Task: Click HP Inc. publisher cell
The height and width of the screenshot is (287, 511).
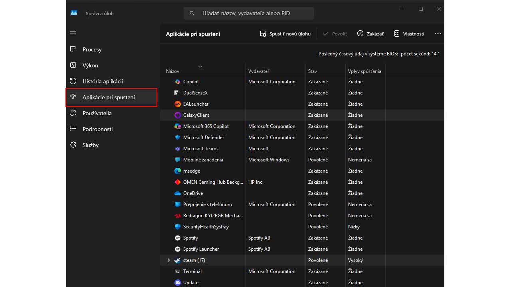Action: point(256,182)
